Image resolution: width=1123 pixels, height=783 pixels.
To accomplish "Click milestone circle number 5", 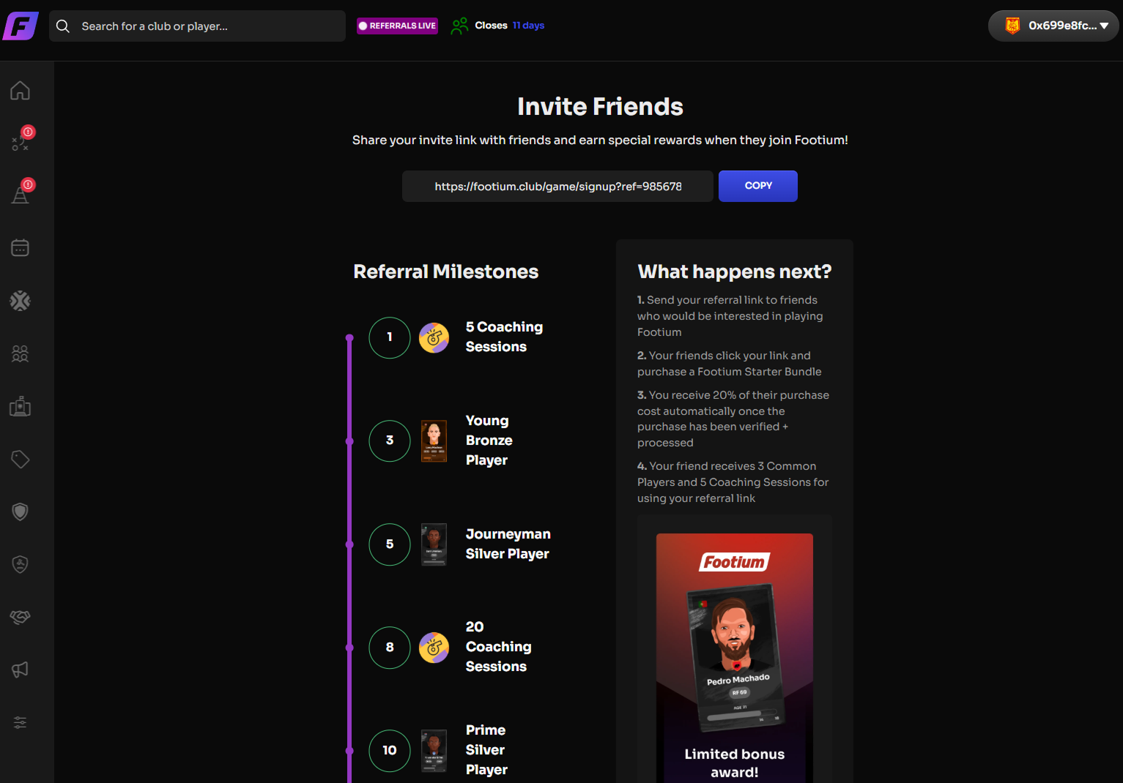I will click(x=390, y=544).
